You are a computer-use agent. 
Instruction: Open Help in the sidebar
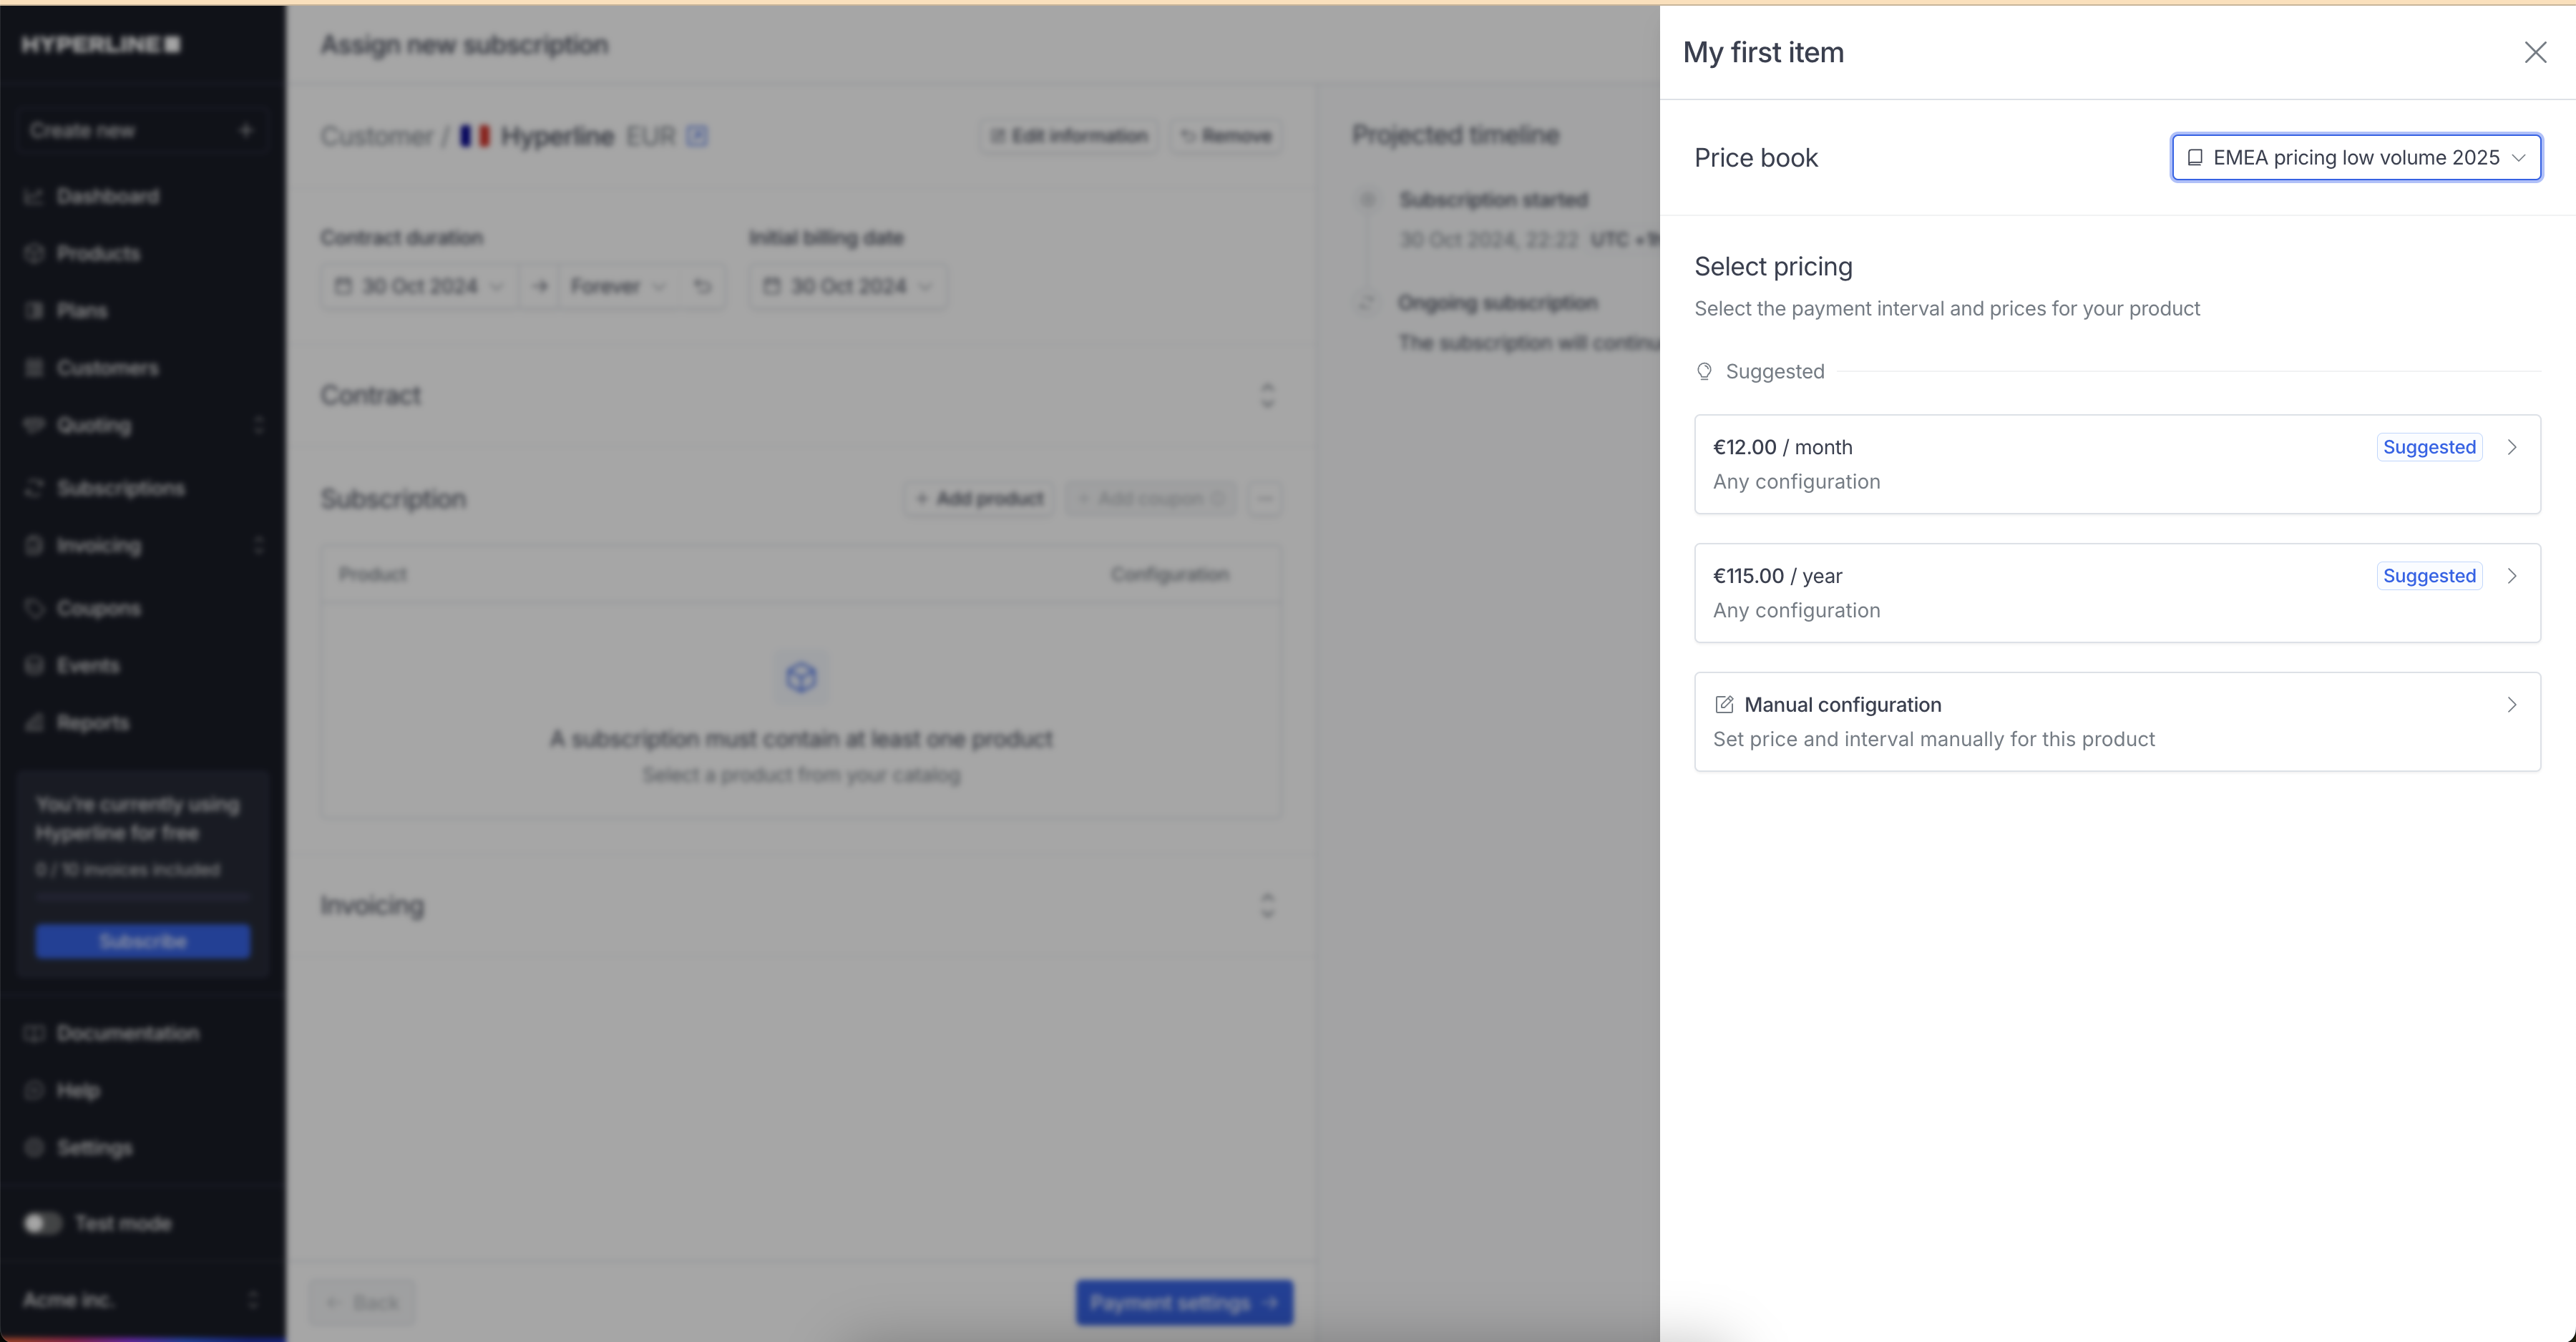(x=78, y=1090)
